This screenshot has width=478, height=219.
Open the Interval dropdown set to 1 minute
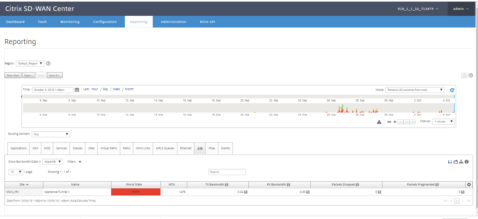point(443,121)
